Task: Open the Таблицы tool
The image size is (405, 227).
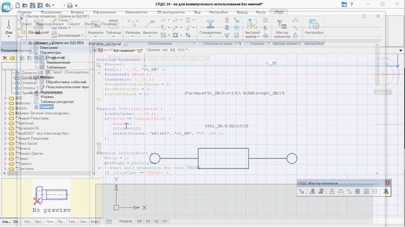Action: coord(113,28)
